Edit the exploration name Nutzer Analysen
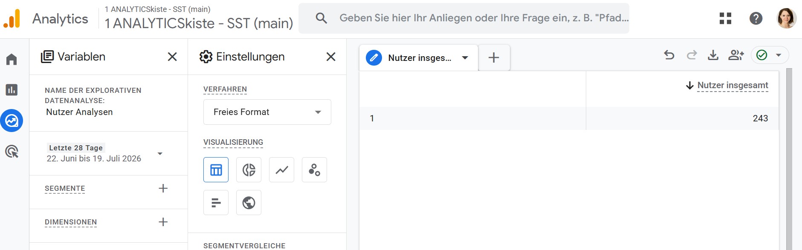The image size is (802, 250). [79, 112]
